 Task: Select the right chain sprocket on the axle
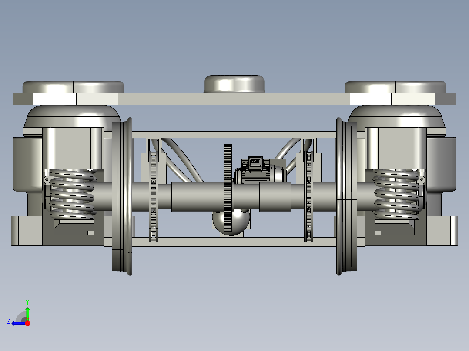(309, 196)
